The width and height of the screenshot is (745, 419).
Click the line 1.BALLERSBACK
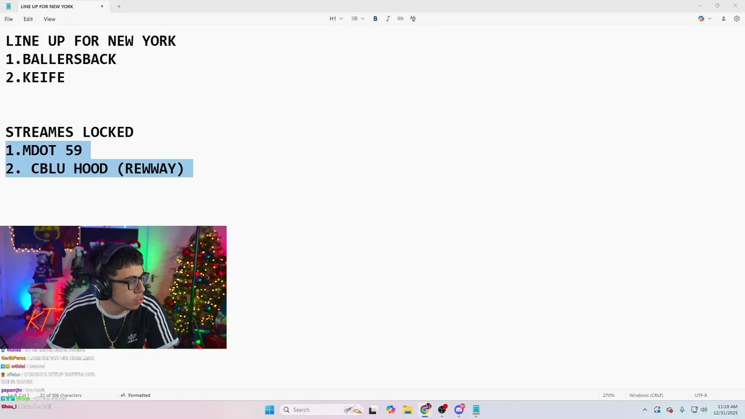point(61,59)
